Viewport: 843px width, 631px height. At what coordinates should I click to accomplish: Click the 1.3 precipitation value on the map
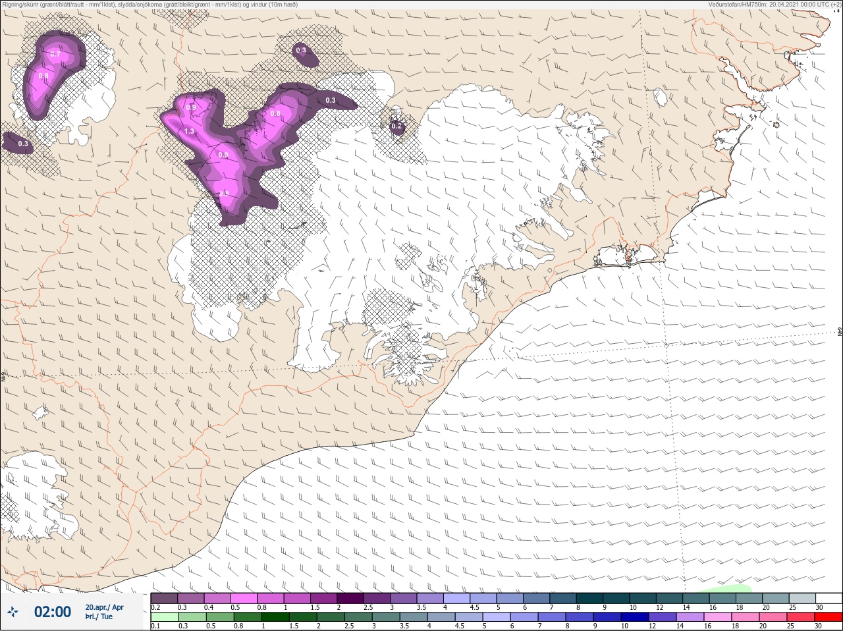[189, 132]
